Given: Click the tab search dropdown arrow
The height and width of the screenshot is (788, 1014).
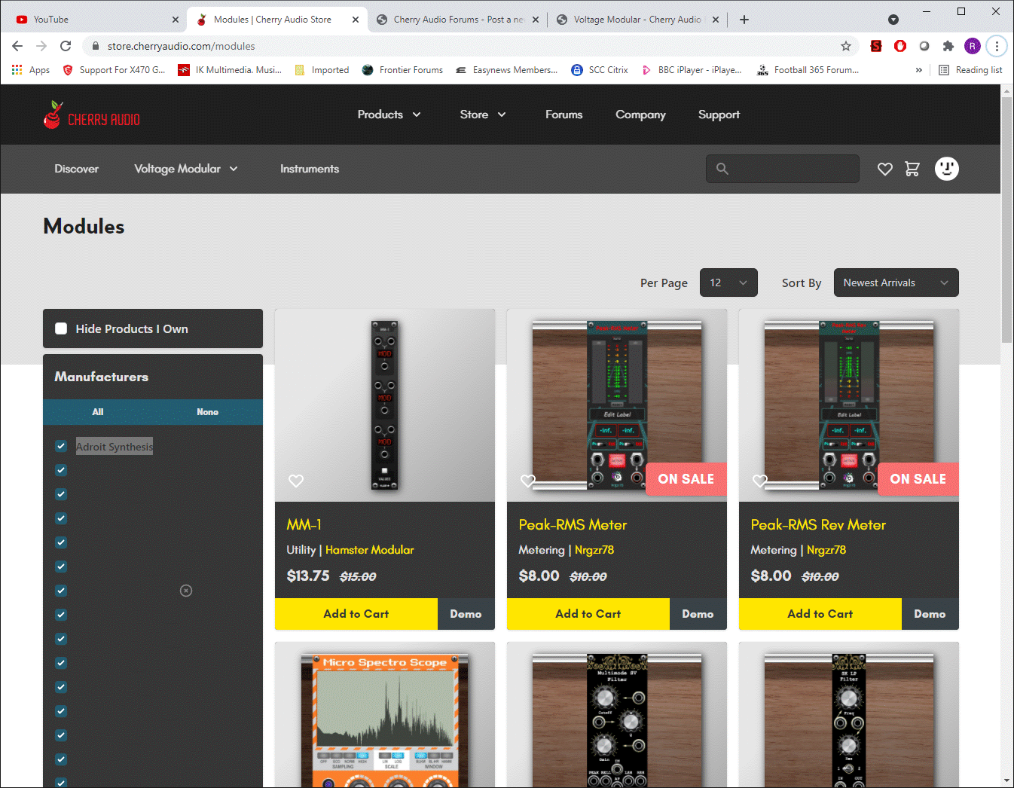Looking at the screenshot, I should pos(893,20).
